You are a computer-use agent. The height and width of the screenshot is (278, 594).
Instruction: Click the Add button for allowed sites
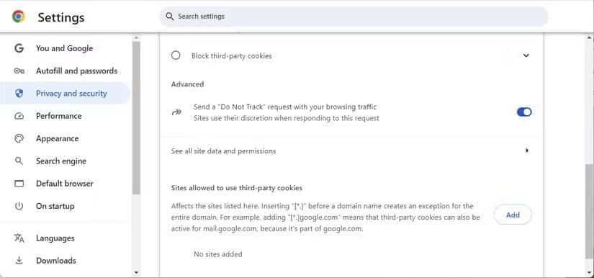click(513, 215)
